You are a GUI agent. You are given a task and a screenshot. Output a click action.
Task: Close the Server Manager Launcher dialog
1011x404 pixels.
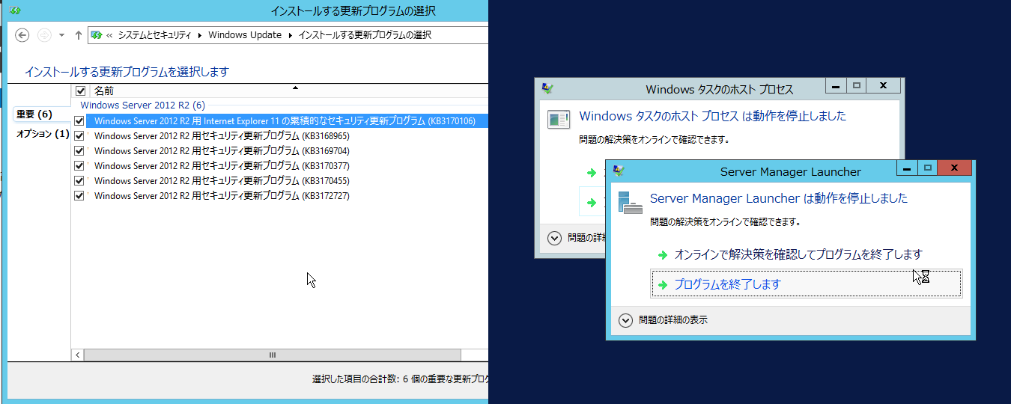coord(954,168)
